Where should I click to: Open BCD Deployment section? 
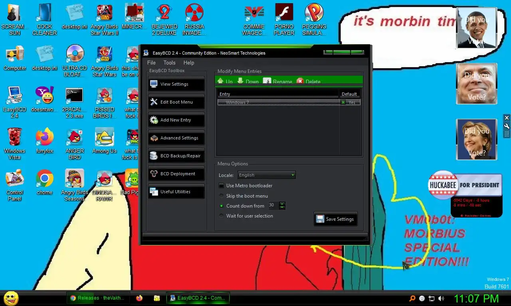(x=176, y=174)
